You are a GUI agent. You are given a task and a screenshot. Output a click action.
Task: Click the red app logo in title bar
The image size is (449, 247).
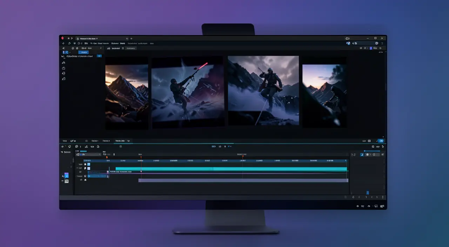(62, 38)
